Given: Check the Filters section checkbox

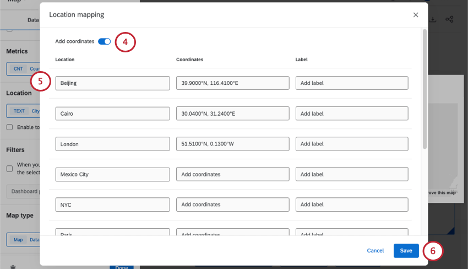Looking at the screenshot, I should [x=9, y=168].
